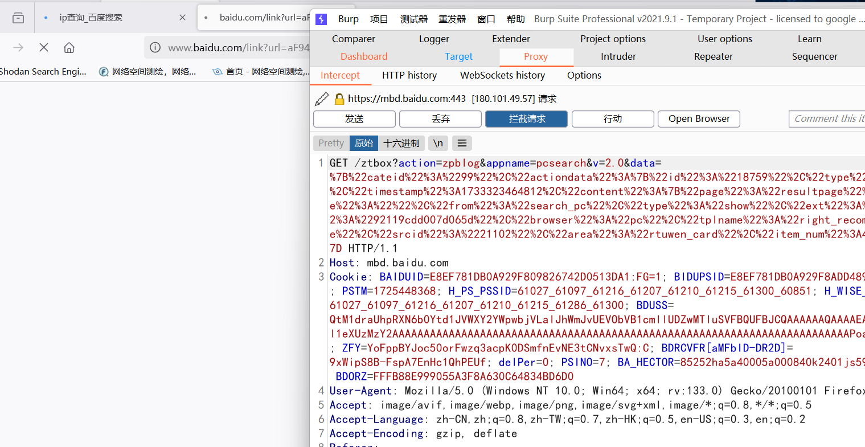Click the padlock icon next to mbd.baidu.com

tap(339, 99)
